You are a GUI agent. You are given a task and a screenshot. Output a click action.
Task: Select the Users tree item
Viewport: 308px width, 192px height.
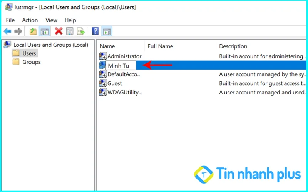[29, 53]
